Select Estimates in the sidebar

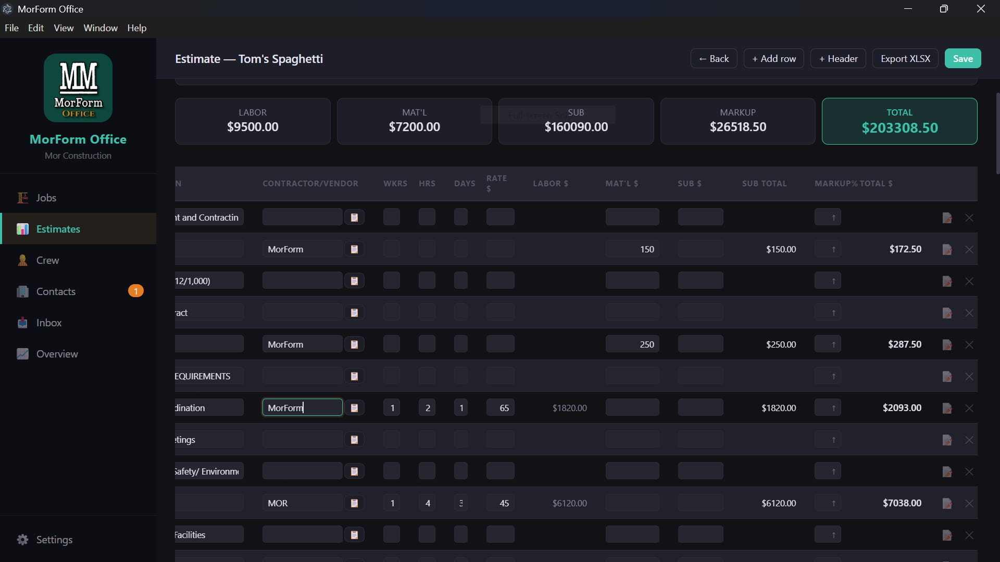[x=78, y=229]
